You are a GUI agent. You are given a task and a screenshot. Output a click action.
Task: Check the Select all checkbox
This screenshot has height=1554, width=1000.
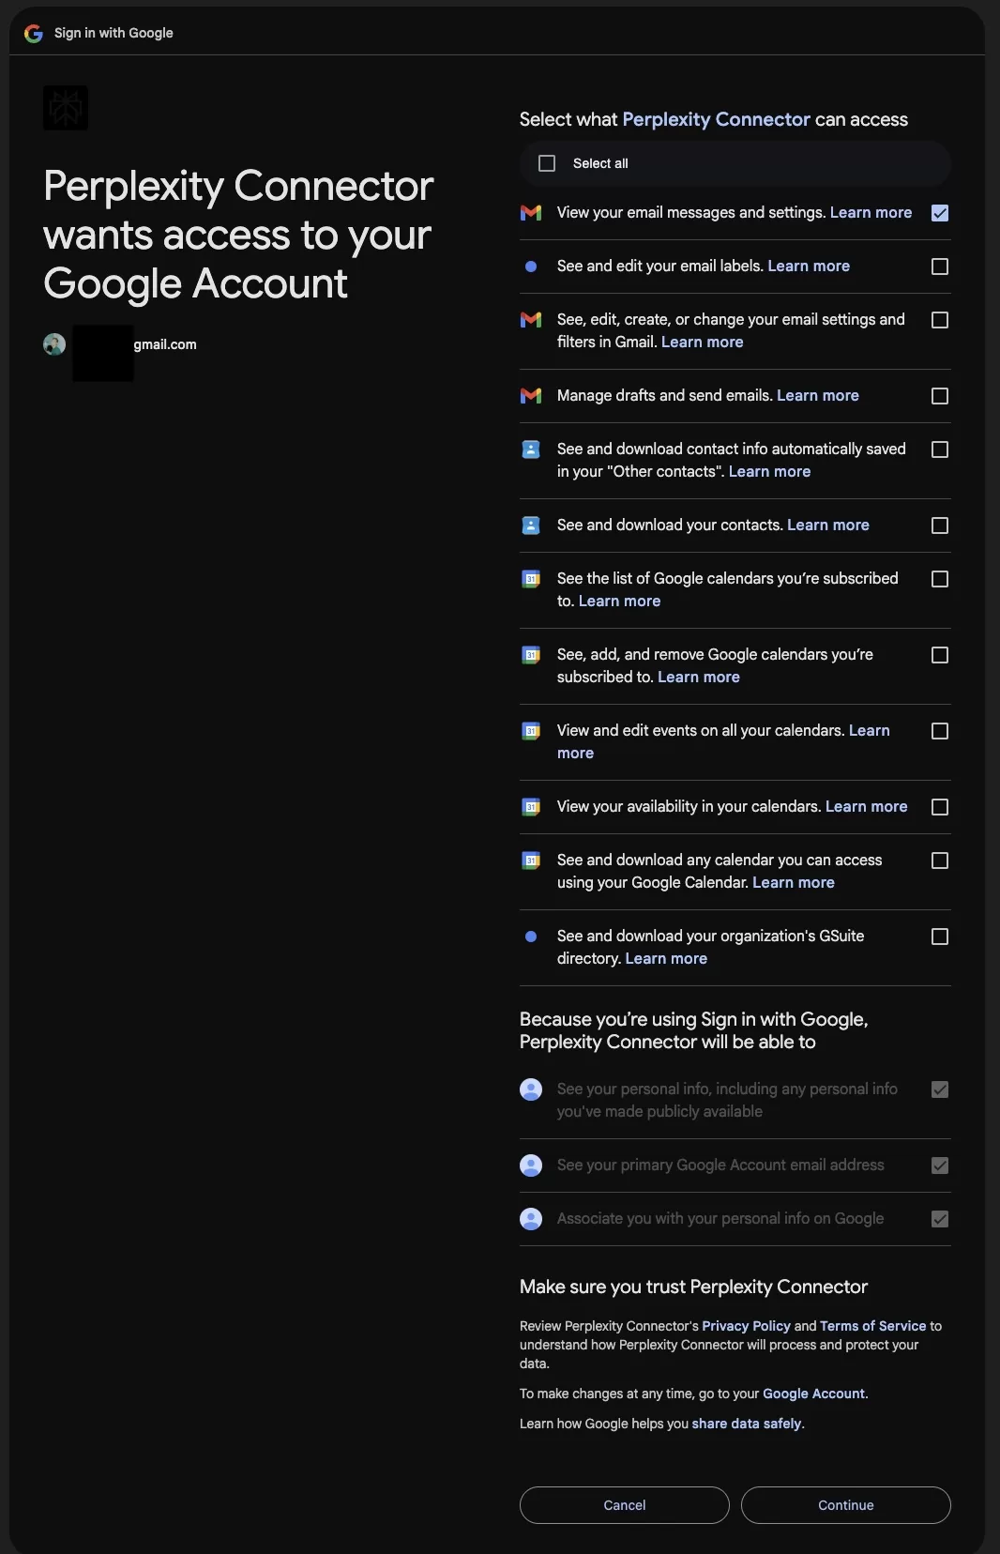(547, 163)
